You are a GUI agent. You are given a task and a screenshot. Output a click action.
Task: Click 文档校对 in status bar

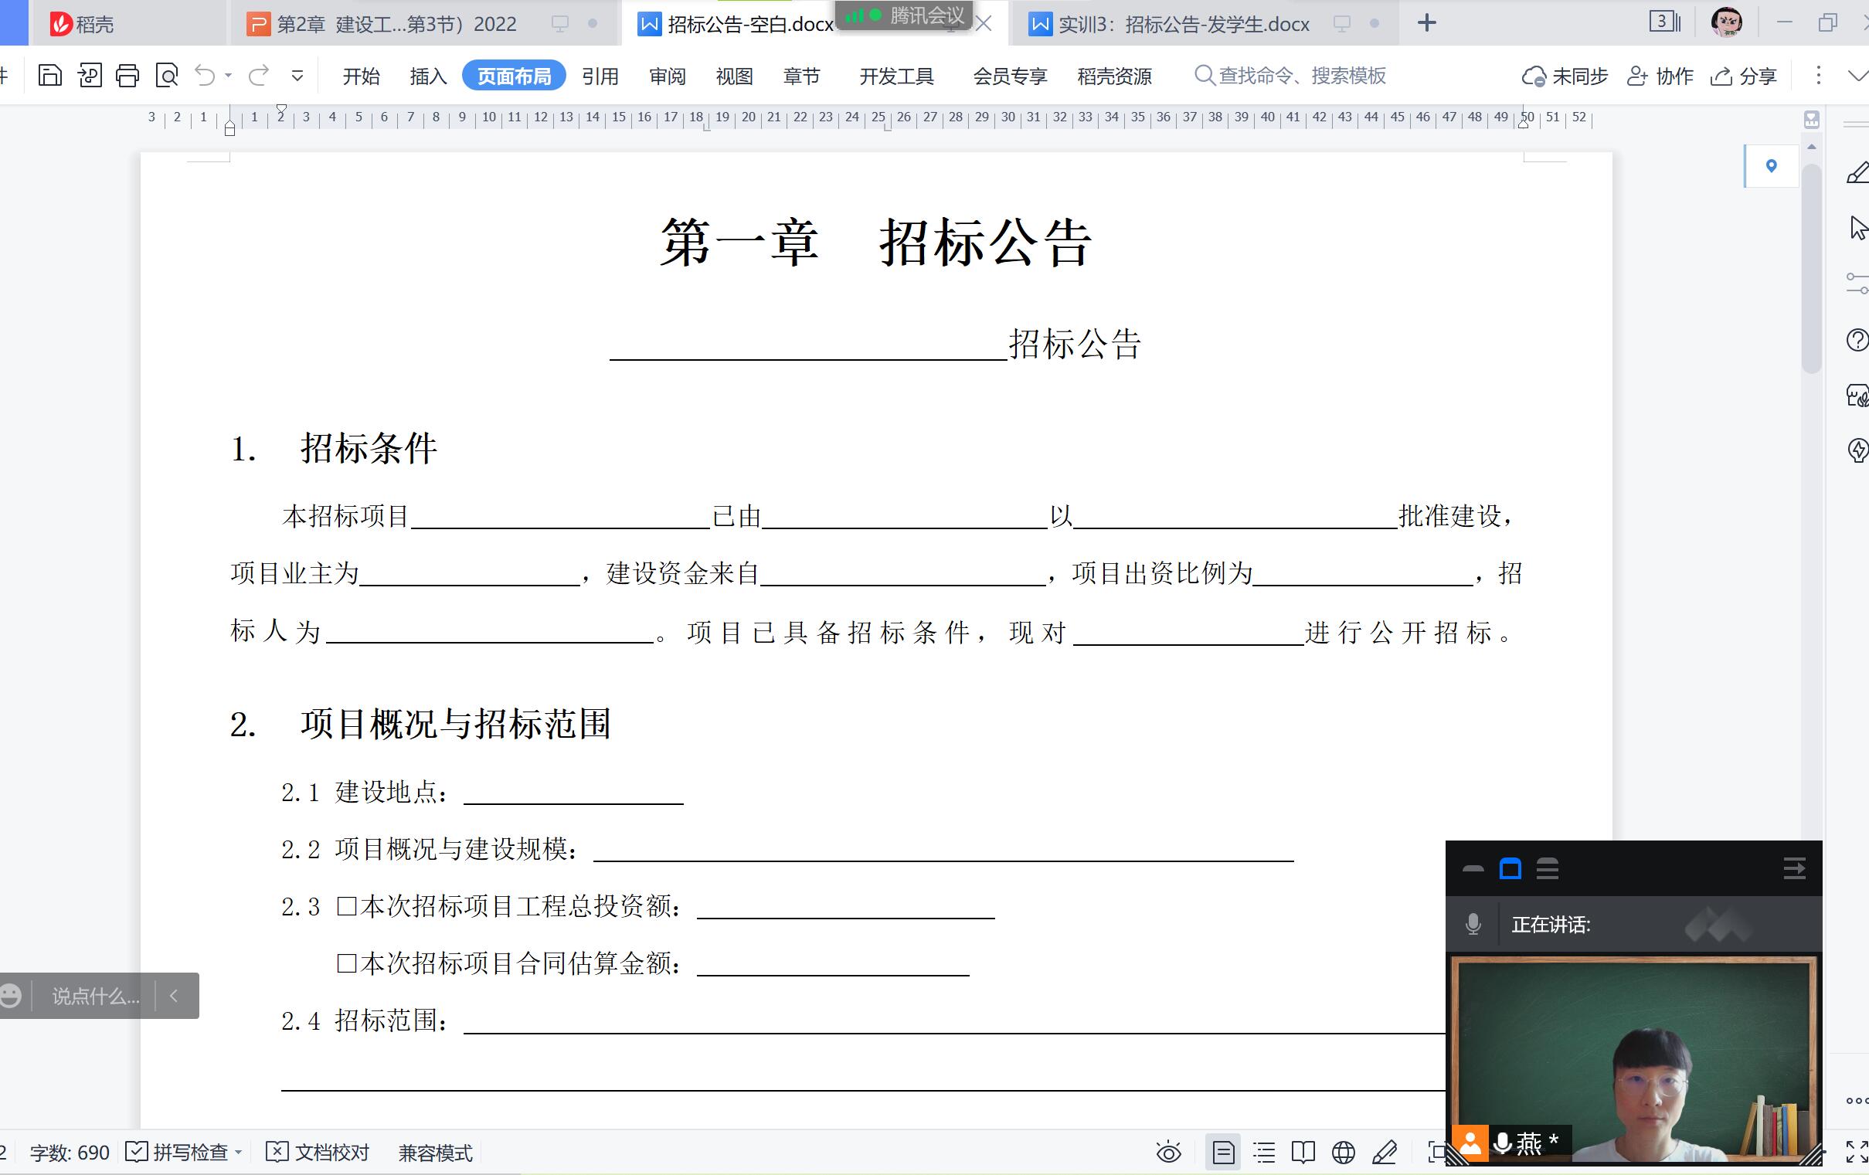click(318, 1153)
